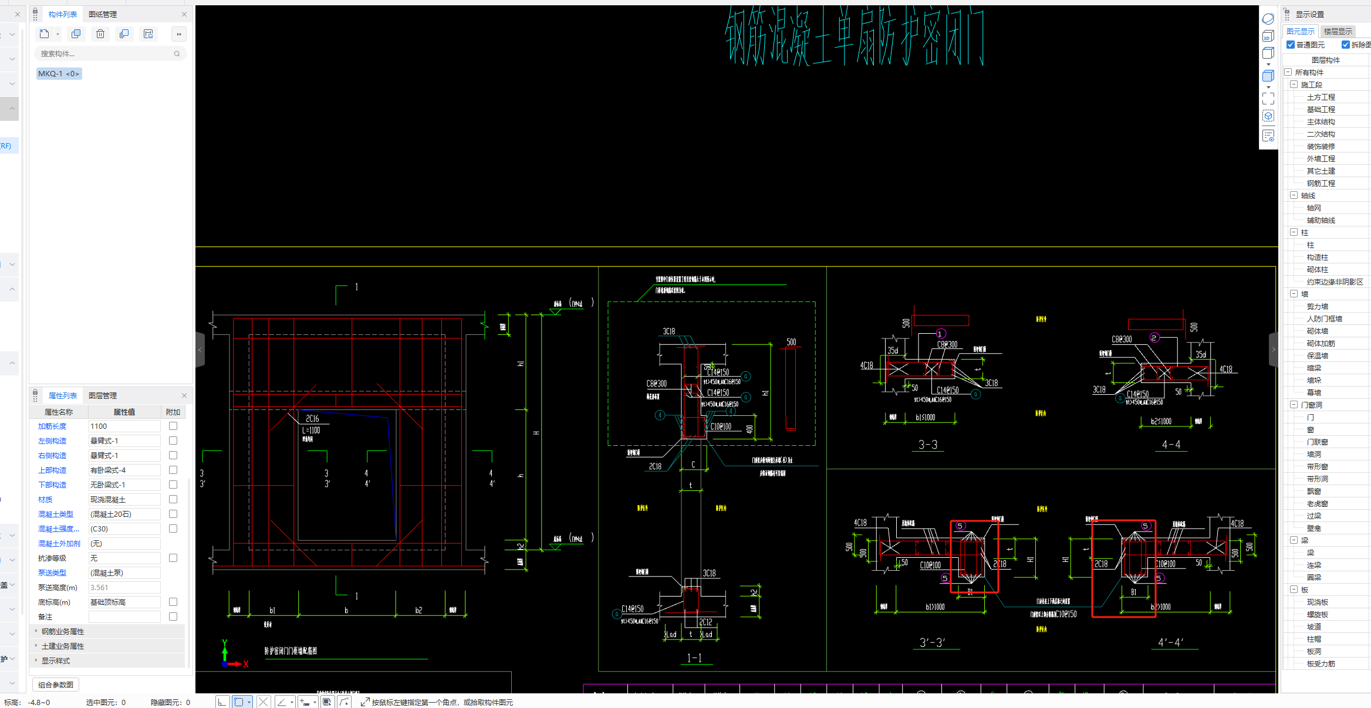The height and width of the screenshot is (708, 1371).
Task: Click the save component to library icon
Action: 148,34
